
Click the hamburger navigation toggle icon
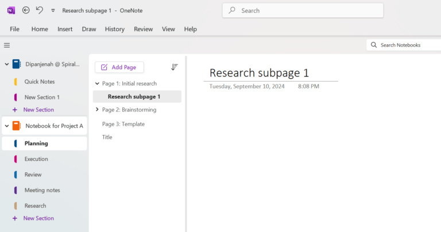click(x=7, y=45)
